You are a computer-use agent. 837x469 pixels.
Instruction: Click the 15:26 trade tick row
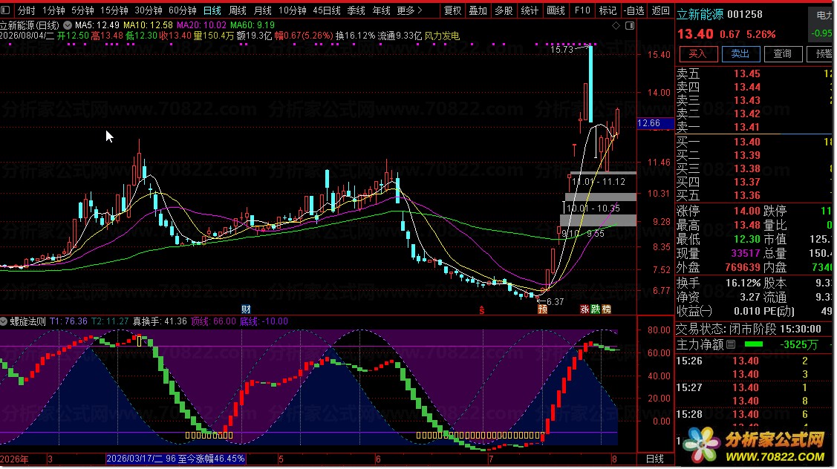(x=755, y=361)
